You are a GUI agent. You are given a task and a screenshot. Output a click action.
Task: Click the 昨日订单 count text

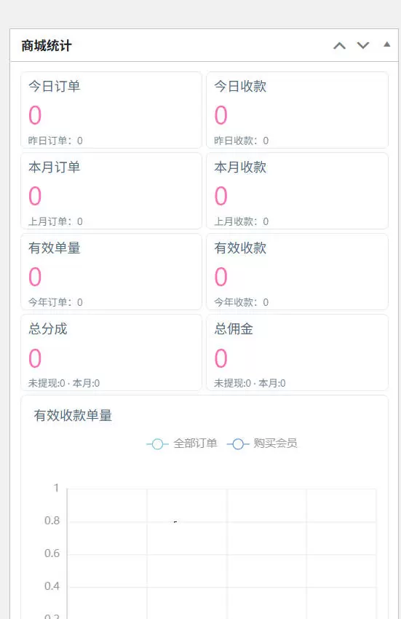(x=55, y=141)
